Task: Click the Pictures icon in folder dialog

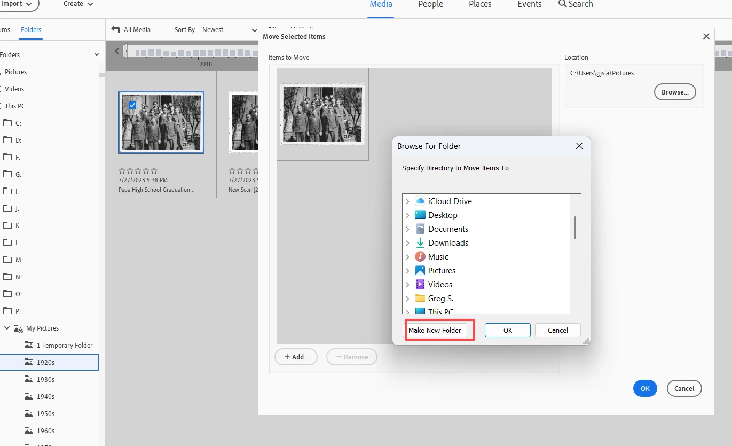Action: [x=420, y=270]
